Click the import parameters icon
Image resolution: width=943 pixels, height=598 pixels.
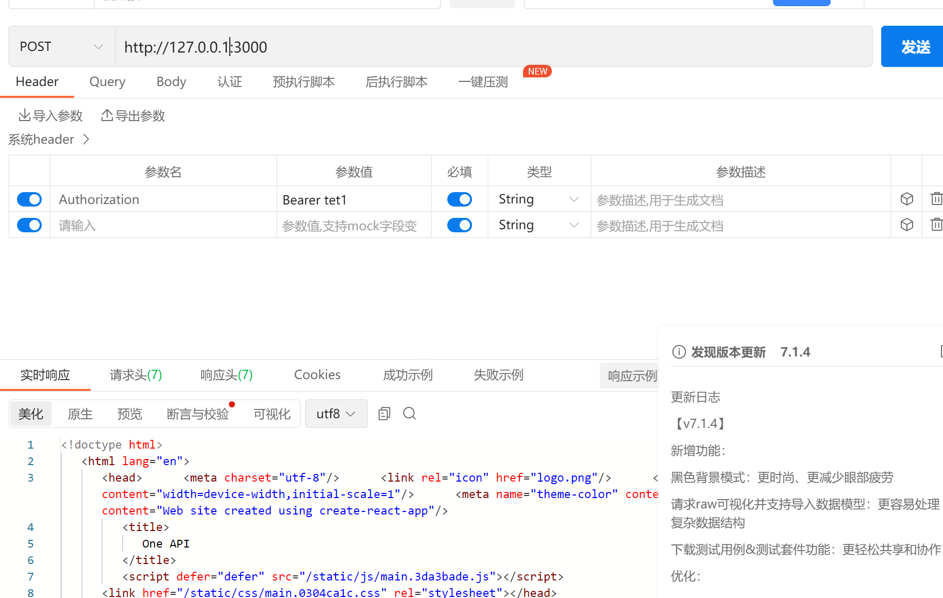click(24, 115)
